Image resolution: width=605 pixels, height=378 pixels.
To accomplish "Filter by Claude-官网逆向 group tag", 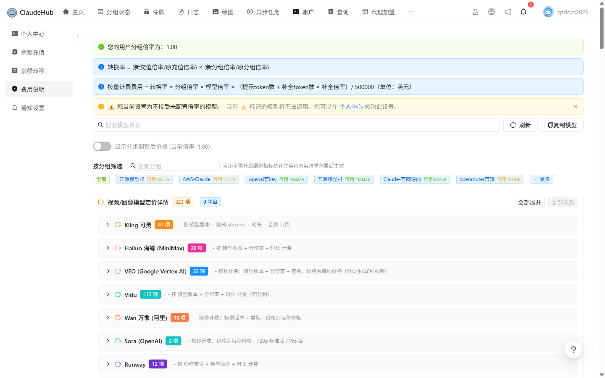I will point(415,179).
